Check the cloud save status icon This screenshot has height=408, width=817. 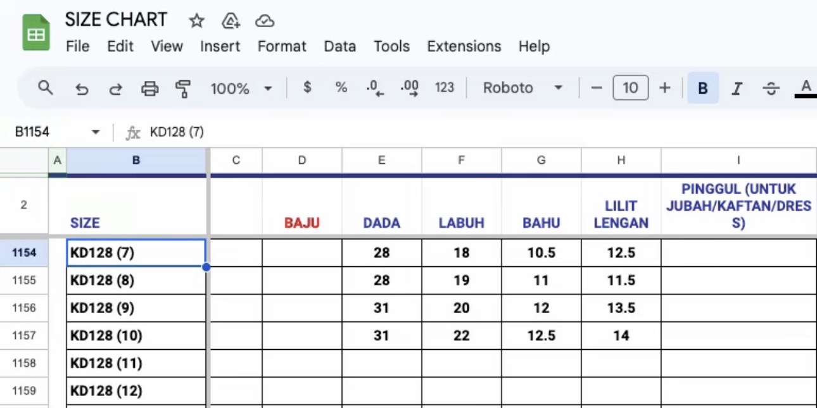click(x=264, y=21)
